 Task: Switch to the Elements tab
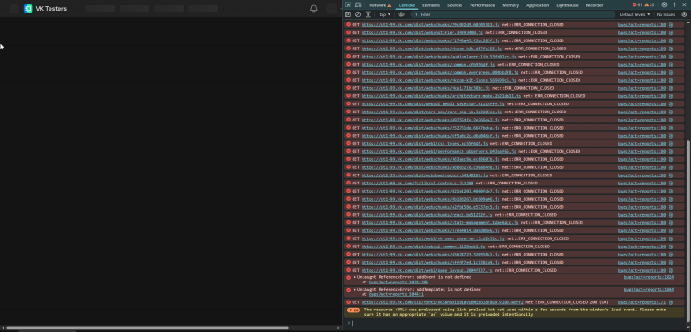tap(431, 5)
